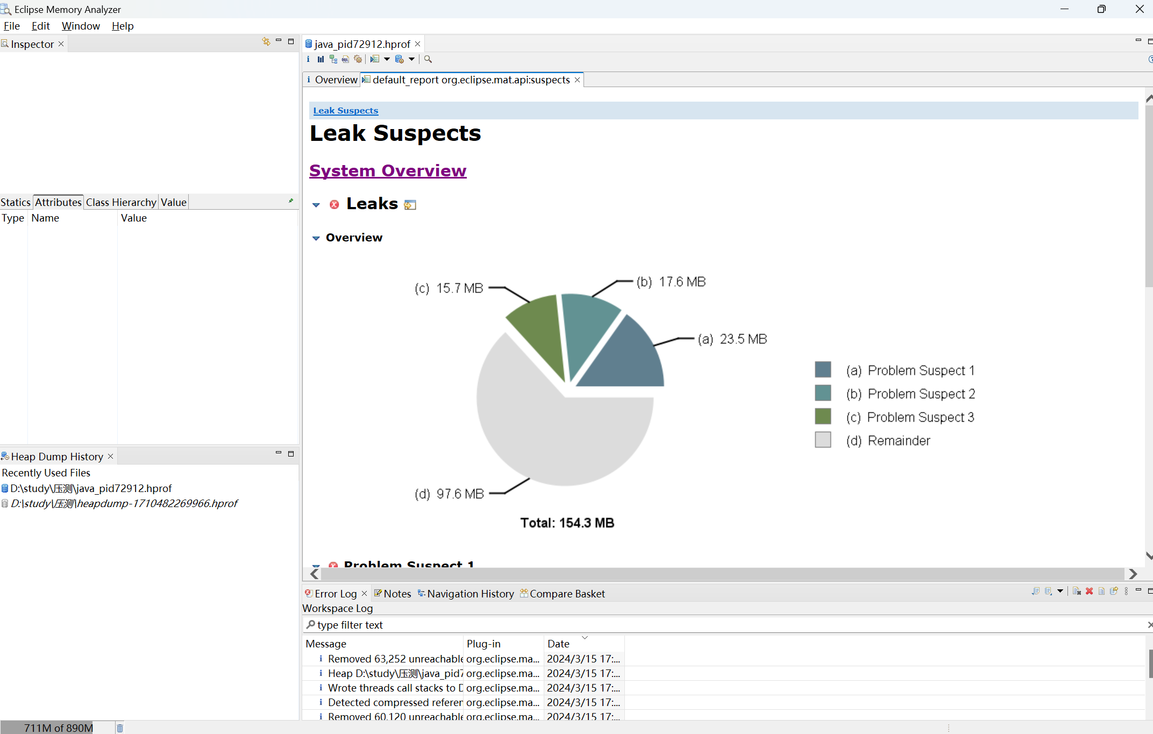Collapse the Overview section triangle
The image size is (1153, 734).
pos(316,238)
